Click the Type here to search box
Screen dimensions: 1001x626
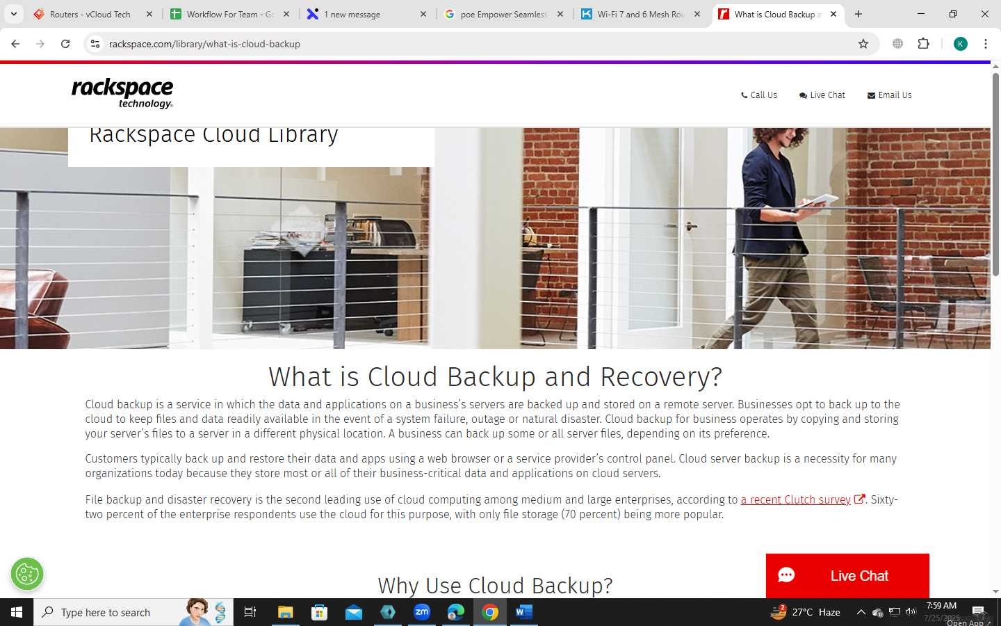coord(133,612)
